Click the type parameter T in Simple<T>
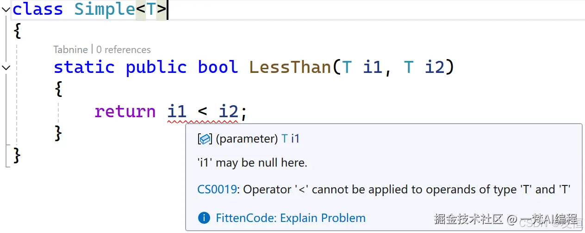Screen dimensions: 585x233 click(x=151, y=9)
